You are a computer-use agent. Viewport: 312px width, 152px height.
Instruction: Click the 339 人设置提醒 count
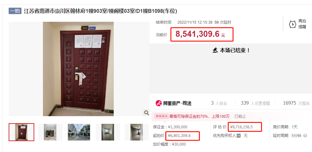pyautogui.click(x=255, y=103)
